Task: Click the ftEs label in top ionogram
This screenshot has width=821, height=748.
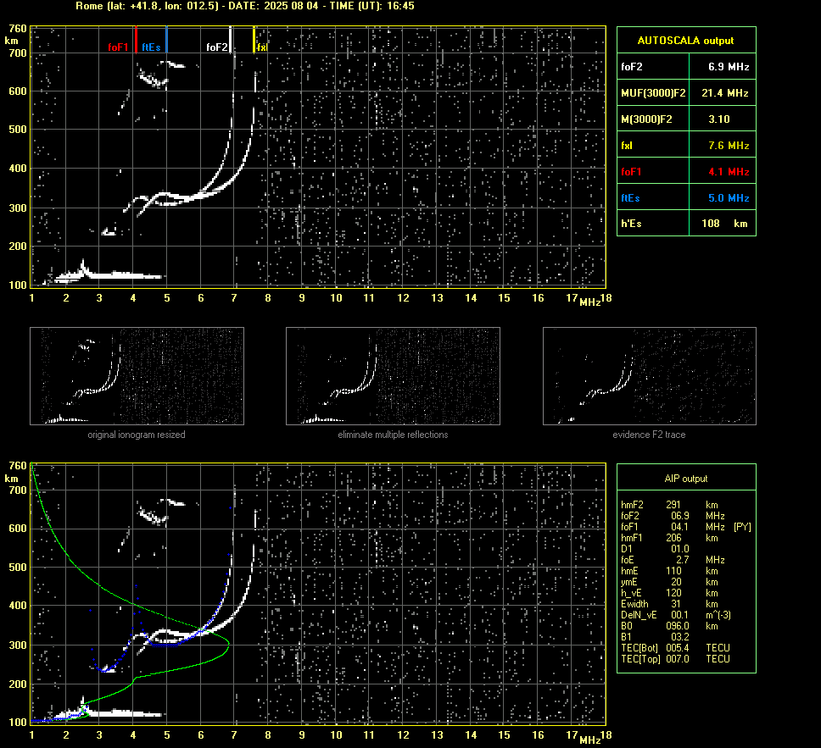Action: pyautogui.click(x=151, y=47)
